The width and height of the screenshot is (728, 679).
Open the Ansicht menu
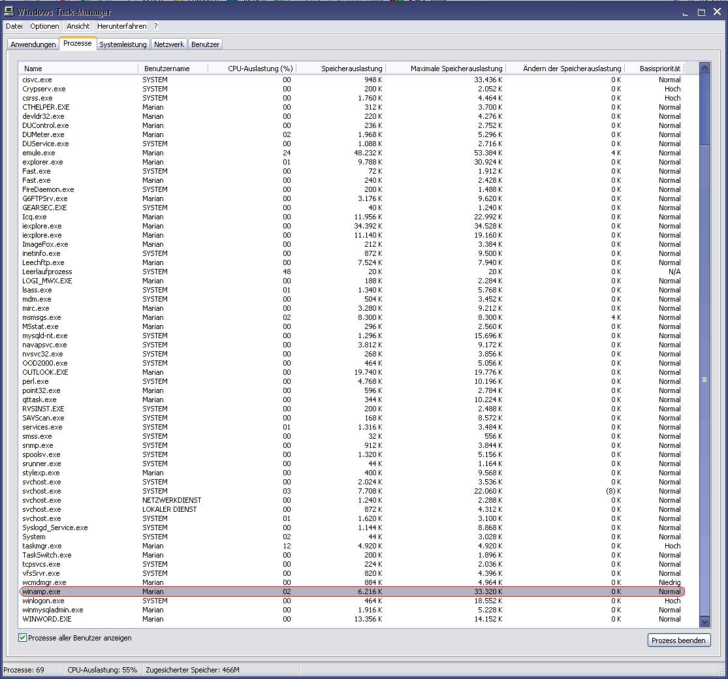78,26
